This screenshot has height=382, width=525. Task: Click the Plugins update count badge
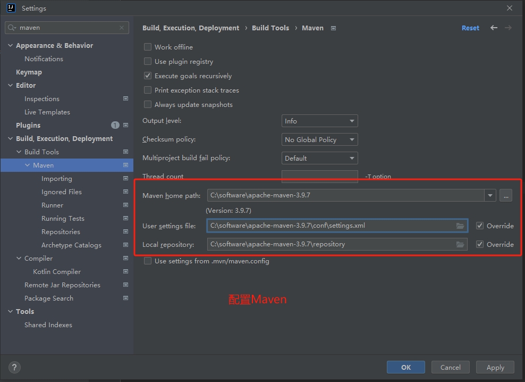click(x=115, y=125)
